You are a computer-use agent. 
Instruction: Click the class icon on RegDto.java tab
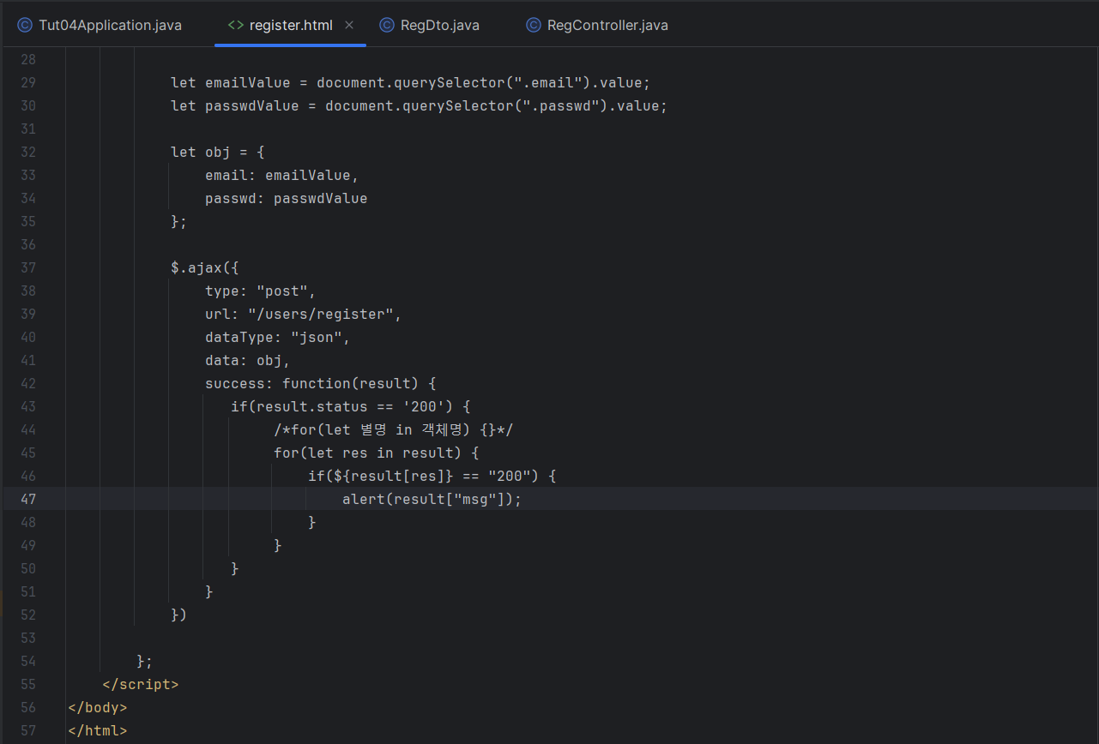(386, 25)
